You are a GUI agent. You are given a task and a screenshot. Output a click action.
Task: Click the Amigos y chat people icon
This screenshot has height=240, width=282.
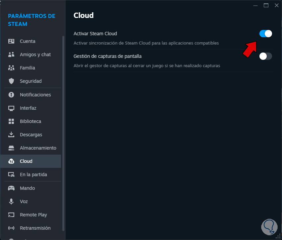11,55
